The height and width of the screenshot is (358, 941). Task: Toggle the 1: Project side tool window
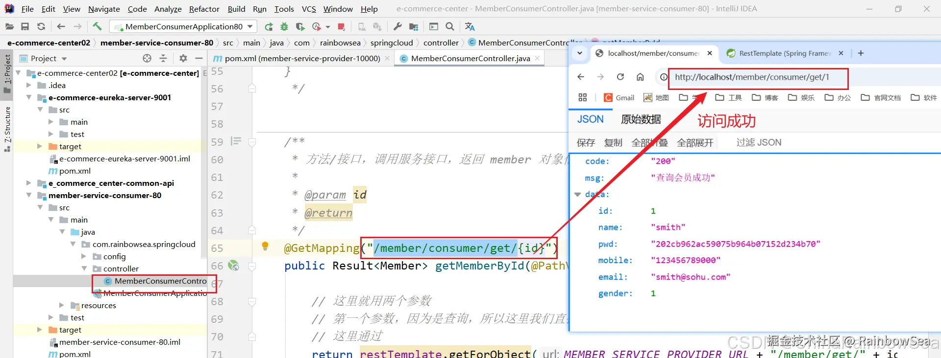tap(7, 74)
